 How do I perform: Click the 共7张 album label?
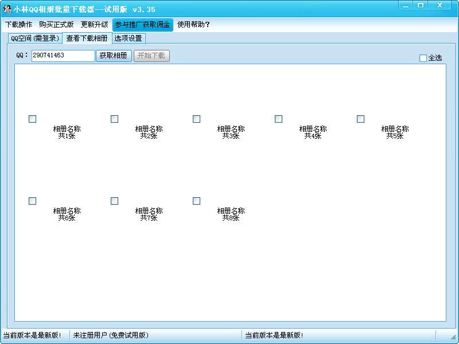[149, 214]
